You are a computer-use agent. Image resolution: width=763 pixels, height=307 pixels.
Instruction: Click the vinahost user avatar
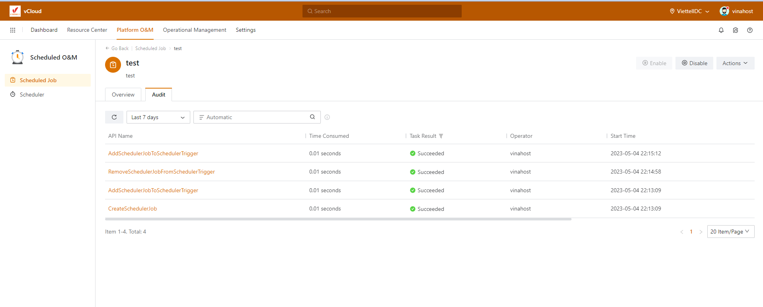(724, 11)
